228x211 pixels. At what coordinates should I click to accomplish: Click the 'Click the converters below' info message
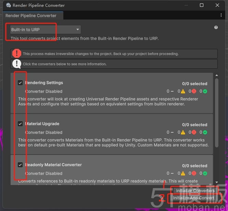coord(65,64)
